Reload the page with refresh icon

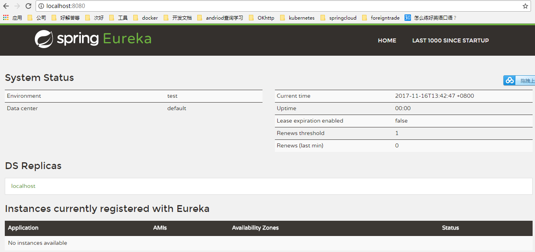click(28, 6)
